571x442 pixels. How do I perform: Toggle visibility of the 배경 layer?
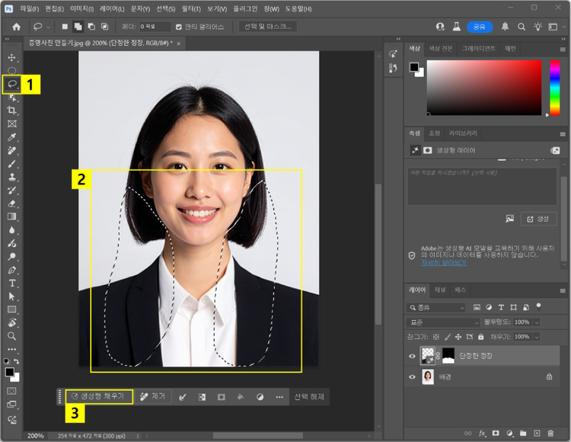click(x=413, y=376)
